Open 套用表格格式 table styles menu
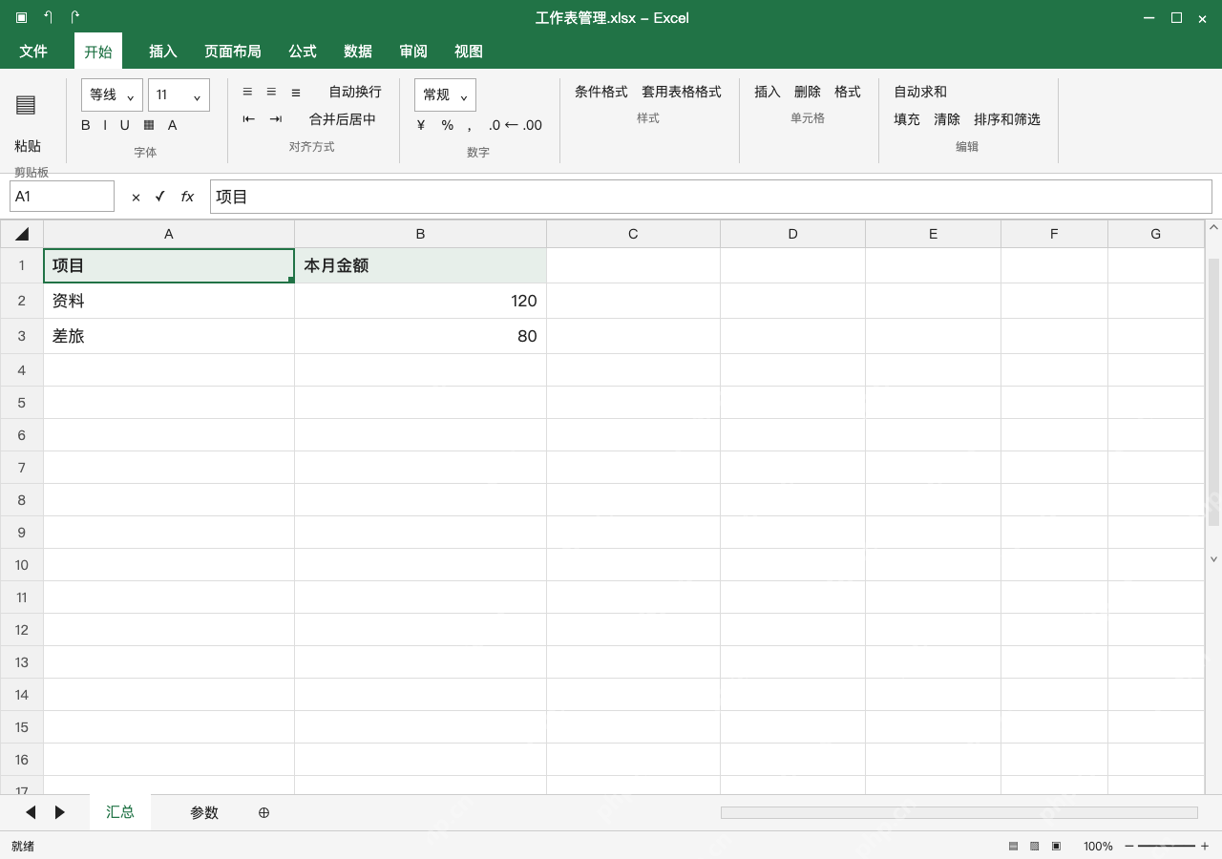Screen dimensions: 1222x859 [682, 92]
